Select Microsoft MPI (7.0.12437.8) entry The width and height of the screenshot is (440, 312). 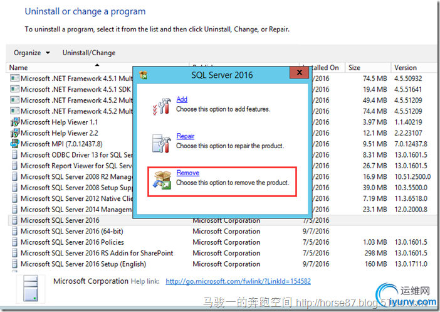[61, 144]
